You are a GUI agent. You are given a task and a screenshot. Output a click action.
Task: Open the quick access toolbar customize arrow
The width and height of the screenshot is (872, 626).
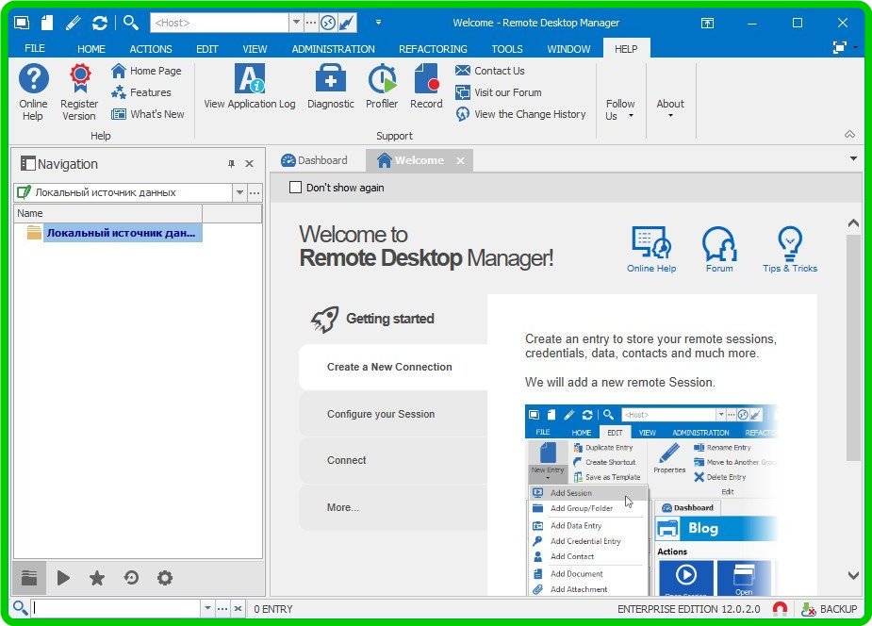pyautogui.click(x=378, y=23)
